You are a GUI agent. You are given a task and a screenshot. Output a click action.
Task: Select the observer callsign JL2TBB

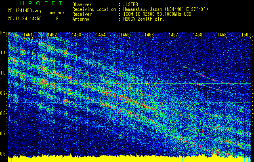(x=131, y=4)
